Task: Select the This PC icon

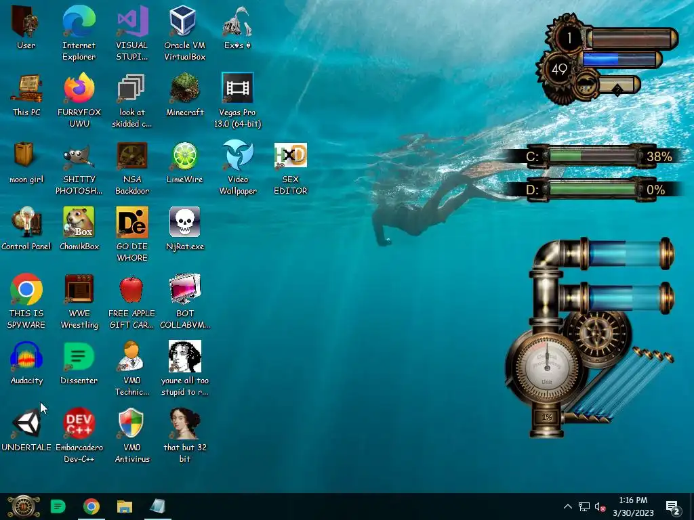Action: coord(26,95)
